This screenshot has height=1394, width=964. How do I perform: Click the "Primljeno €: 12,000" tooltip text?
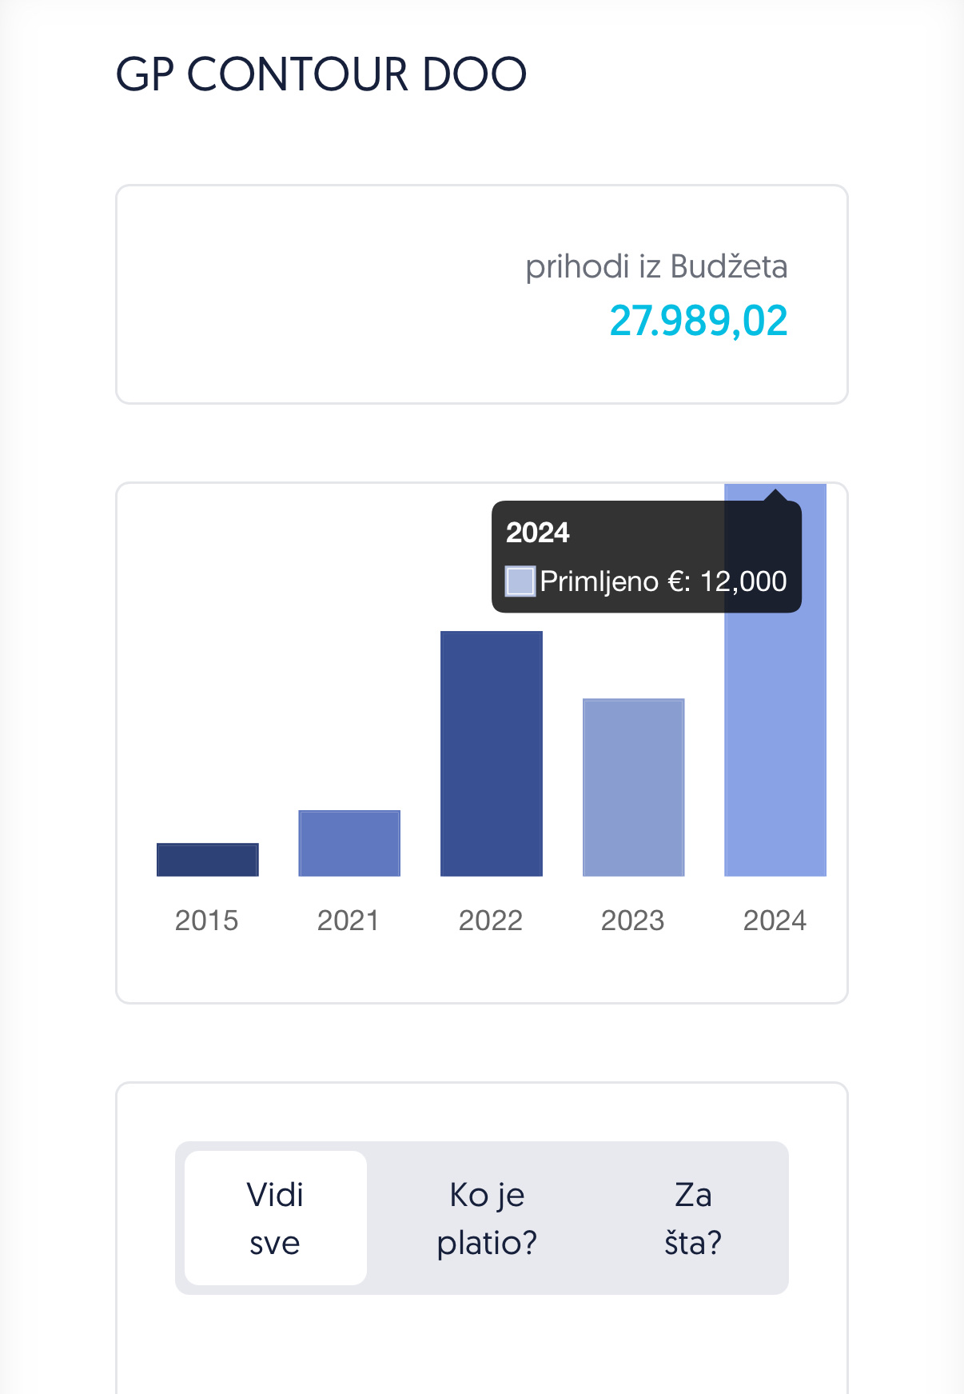[663, 581]
